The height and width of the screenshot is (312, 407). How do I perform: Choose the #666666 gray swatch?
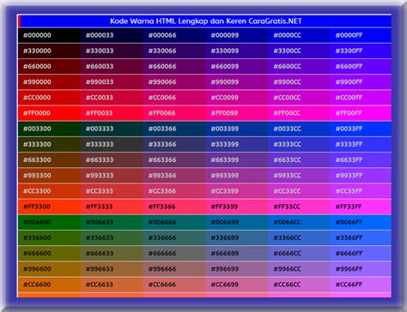point(174,254)
